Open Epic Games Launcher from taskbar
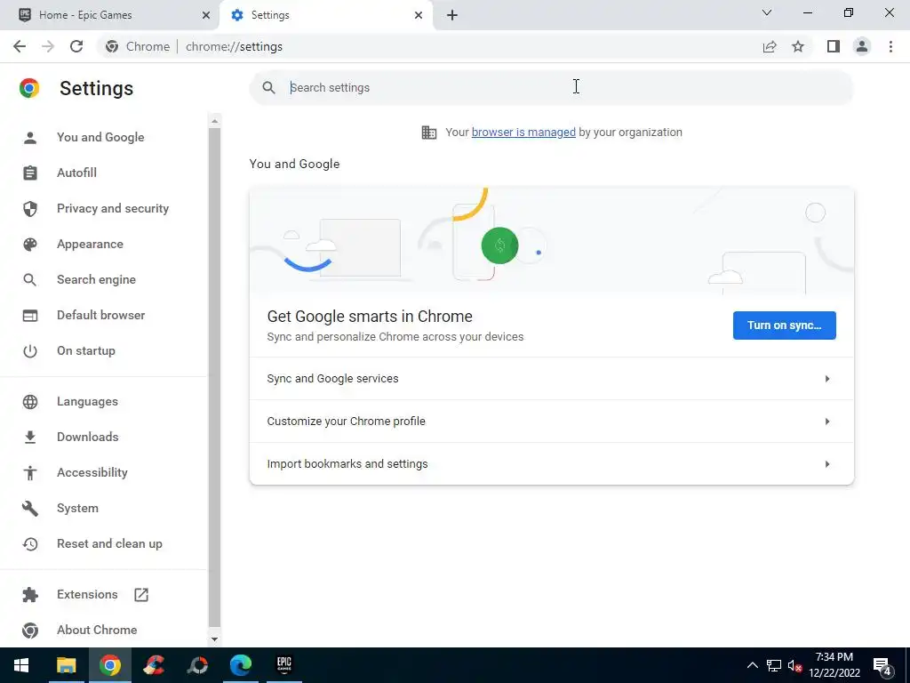The image size is (910, 683). pyautogui.click(x=283, y=665)
